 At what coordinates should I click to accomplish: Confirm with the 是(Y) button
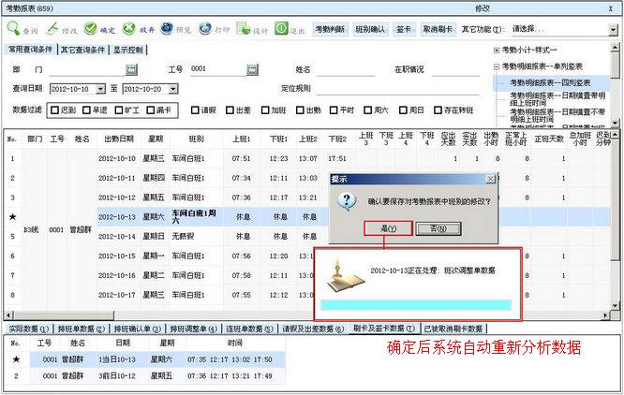pyautogui.click(x=389, y=228)
